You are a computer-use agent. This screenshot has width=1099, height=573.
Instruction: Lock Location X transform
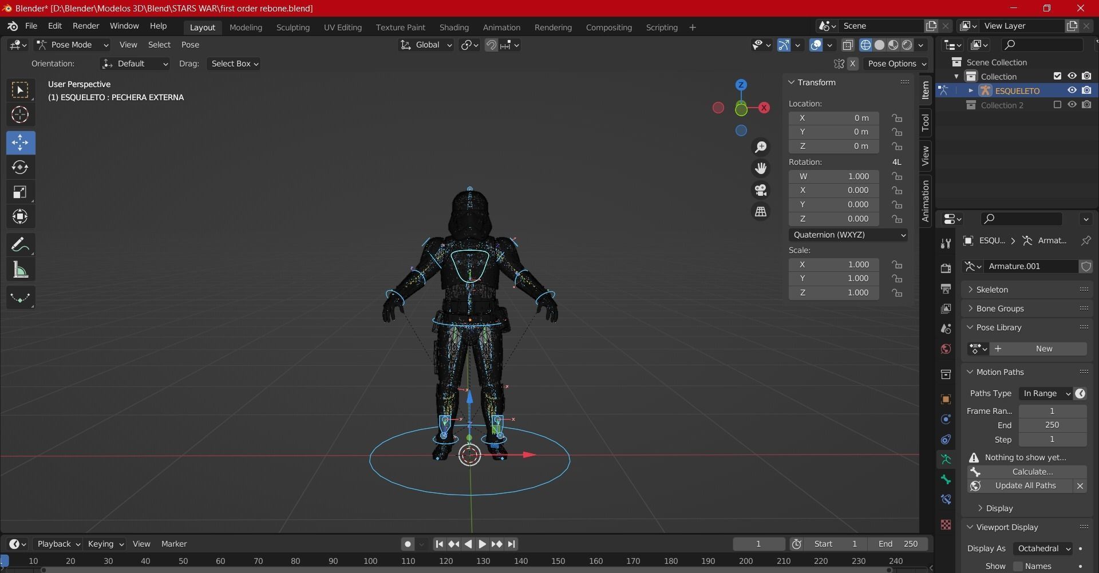(x=897, y=118)
